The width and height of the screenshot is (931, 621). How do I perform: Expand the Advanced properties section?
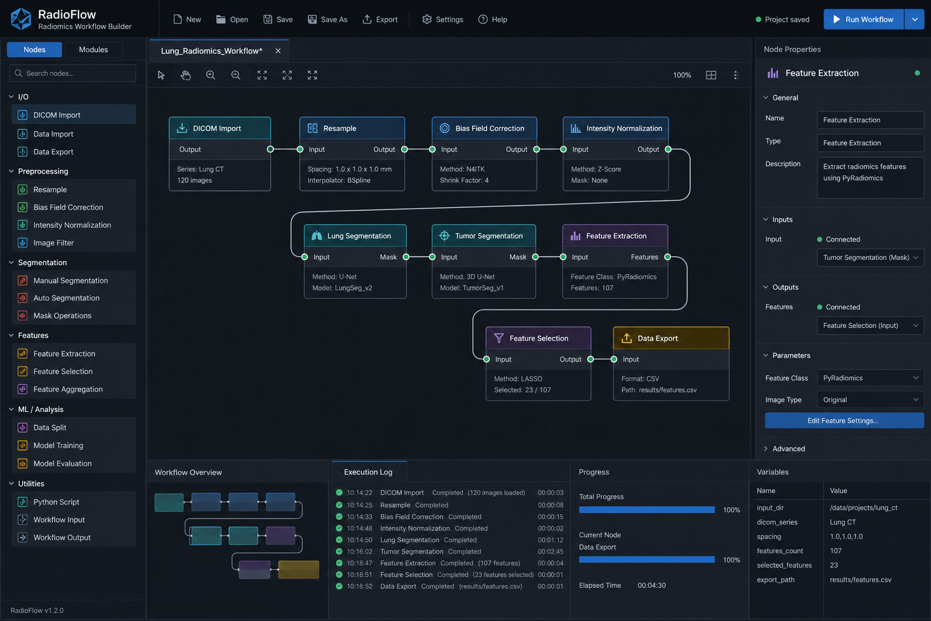[x=766, y=449]
